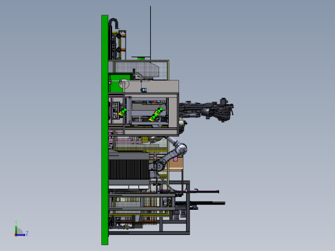
Task: Select the tall green base plate
Action: (x=104, y=130)
